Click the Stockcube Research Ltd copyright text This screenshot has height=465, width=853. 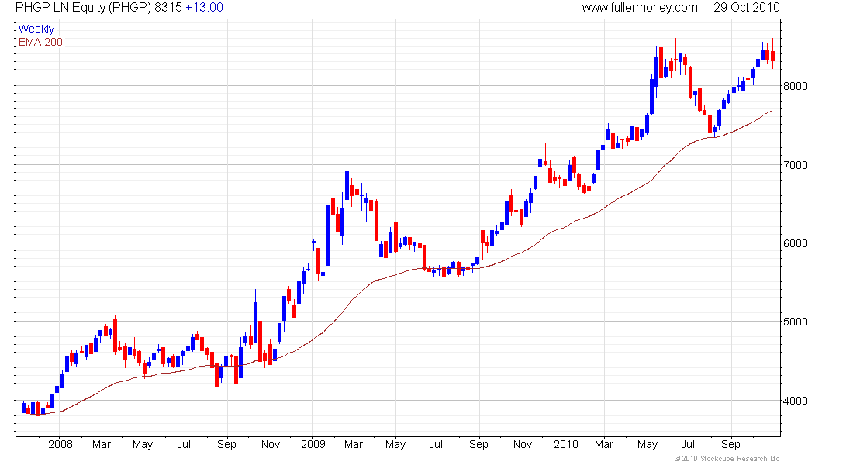point(727,459)
